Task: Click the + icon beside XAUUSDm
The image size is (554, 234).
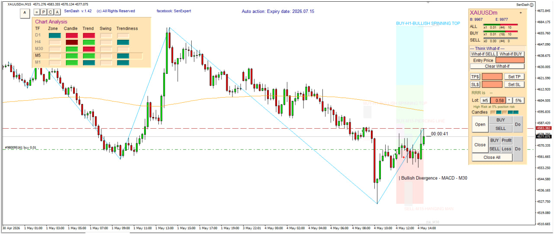Action: coord(521,13)
